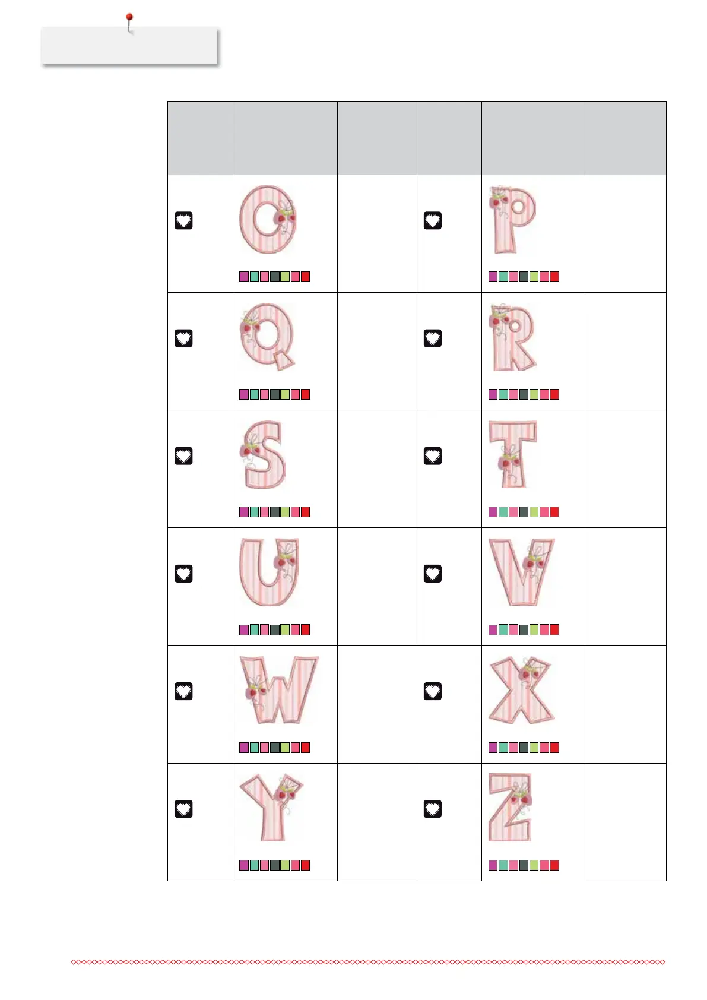
Task: Select the heart icon left of letter Q
Action: pyautogui.click(x=183, y=338)
